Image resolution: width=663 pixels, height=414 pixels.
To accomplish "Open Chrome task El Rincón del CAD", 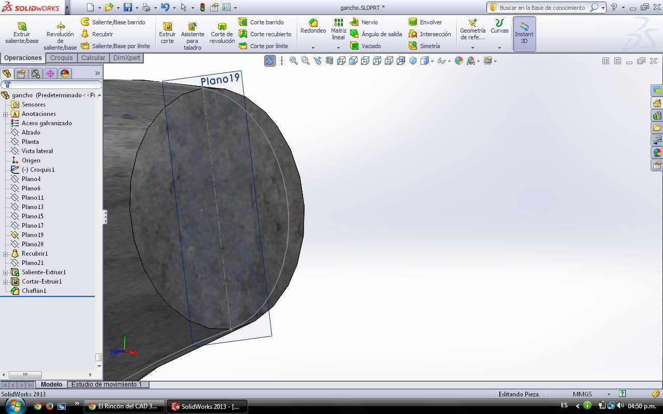I will [x=124, y=406].
